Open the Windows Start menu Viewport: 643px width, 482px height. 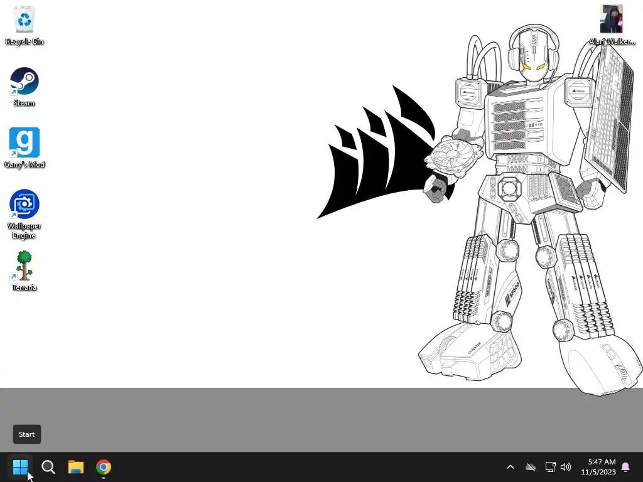(x=20, y=466)
